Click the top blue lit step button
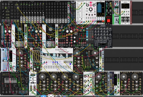 coord(87,29)
